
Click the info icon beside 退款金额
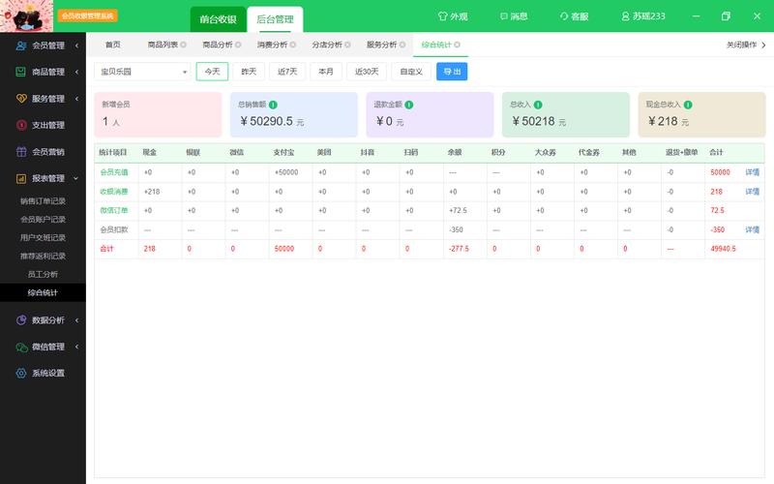coord(408,105)
